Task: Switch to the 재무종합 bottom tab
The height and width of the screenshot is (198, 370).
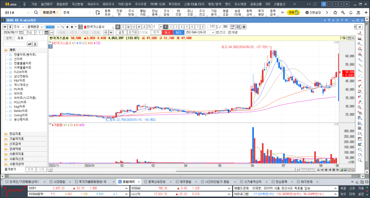Action: click(185, 182)
